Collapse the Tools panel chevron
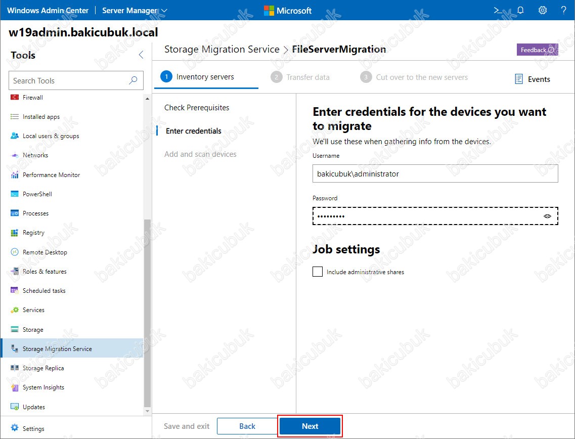The width and height of the screenshot is (575, 439). 141,55
